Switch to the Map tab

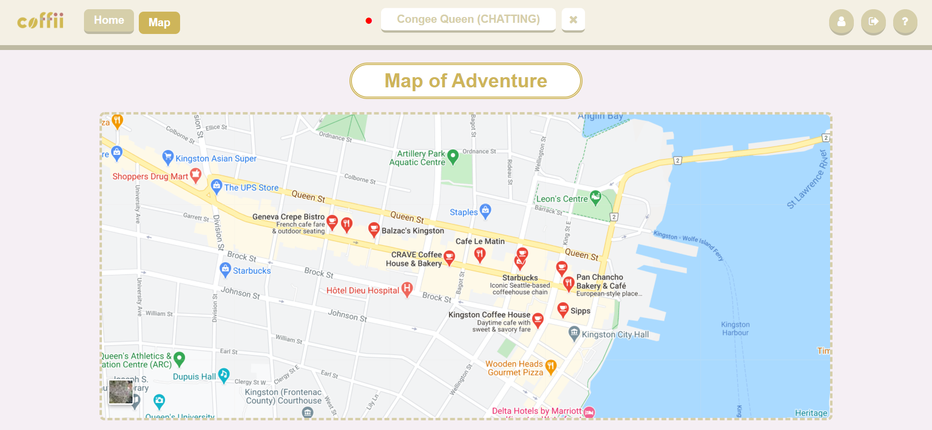pyautogui.click(x=159, y=23)
